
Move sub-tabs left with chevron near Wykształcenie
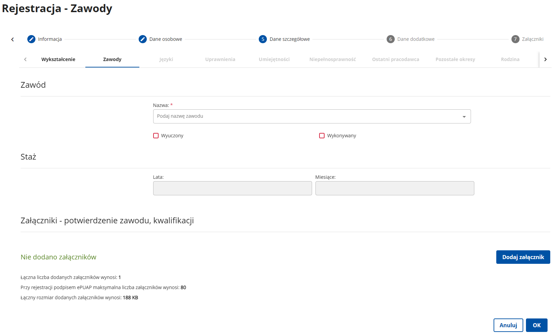point(25,59)
